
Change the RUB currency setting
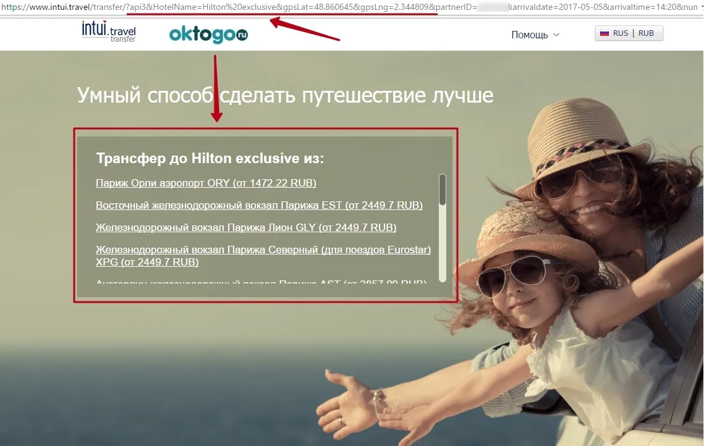coord(646,33)
